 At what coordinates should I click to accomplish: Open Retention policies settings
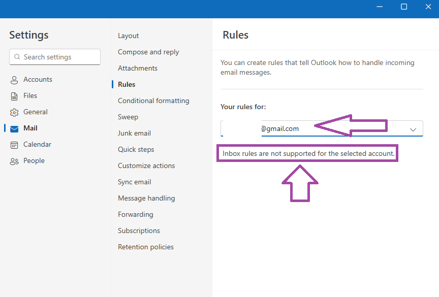[146, 247]
